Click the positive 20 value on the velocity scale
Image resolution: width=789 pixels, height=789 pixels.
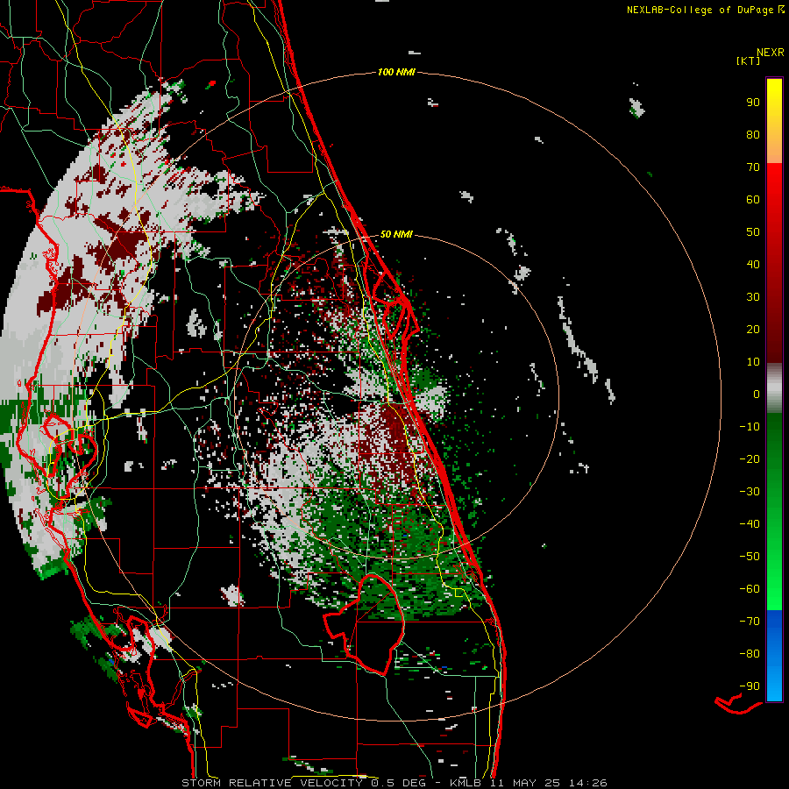coord(753,330)
